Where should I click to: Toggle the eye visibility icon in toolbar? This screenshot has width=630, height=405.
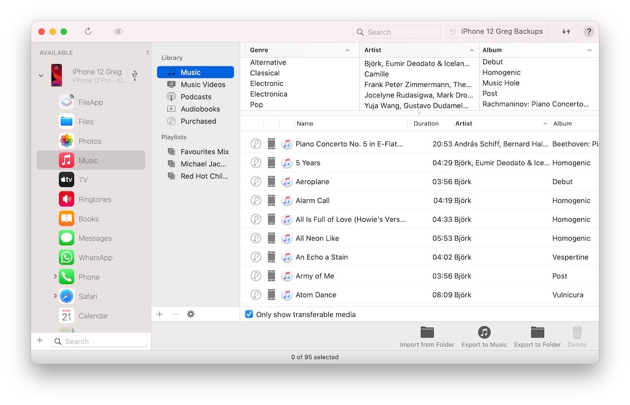point(118,31)
